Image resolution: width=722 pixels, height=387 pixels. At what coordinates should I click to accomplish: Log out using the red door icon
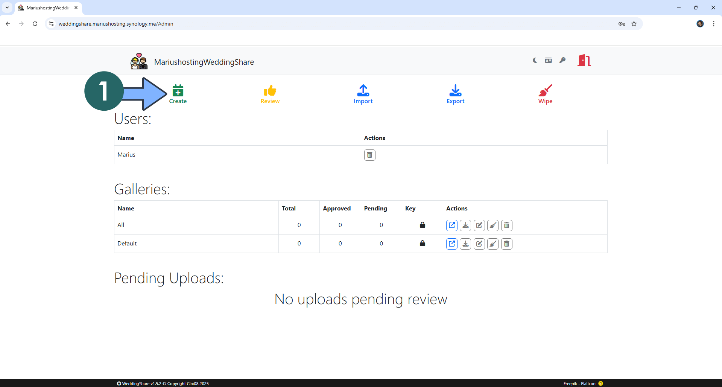tap(584, 60)
